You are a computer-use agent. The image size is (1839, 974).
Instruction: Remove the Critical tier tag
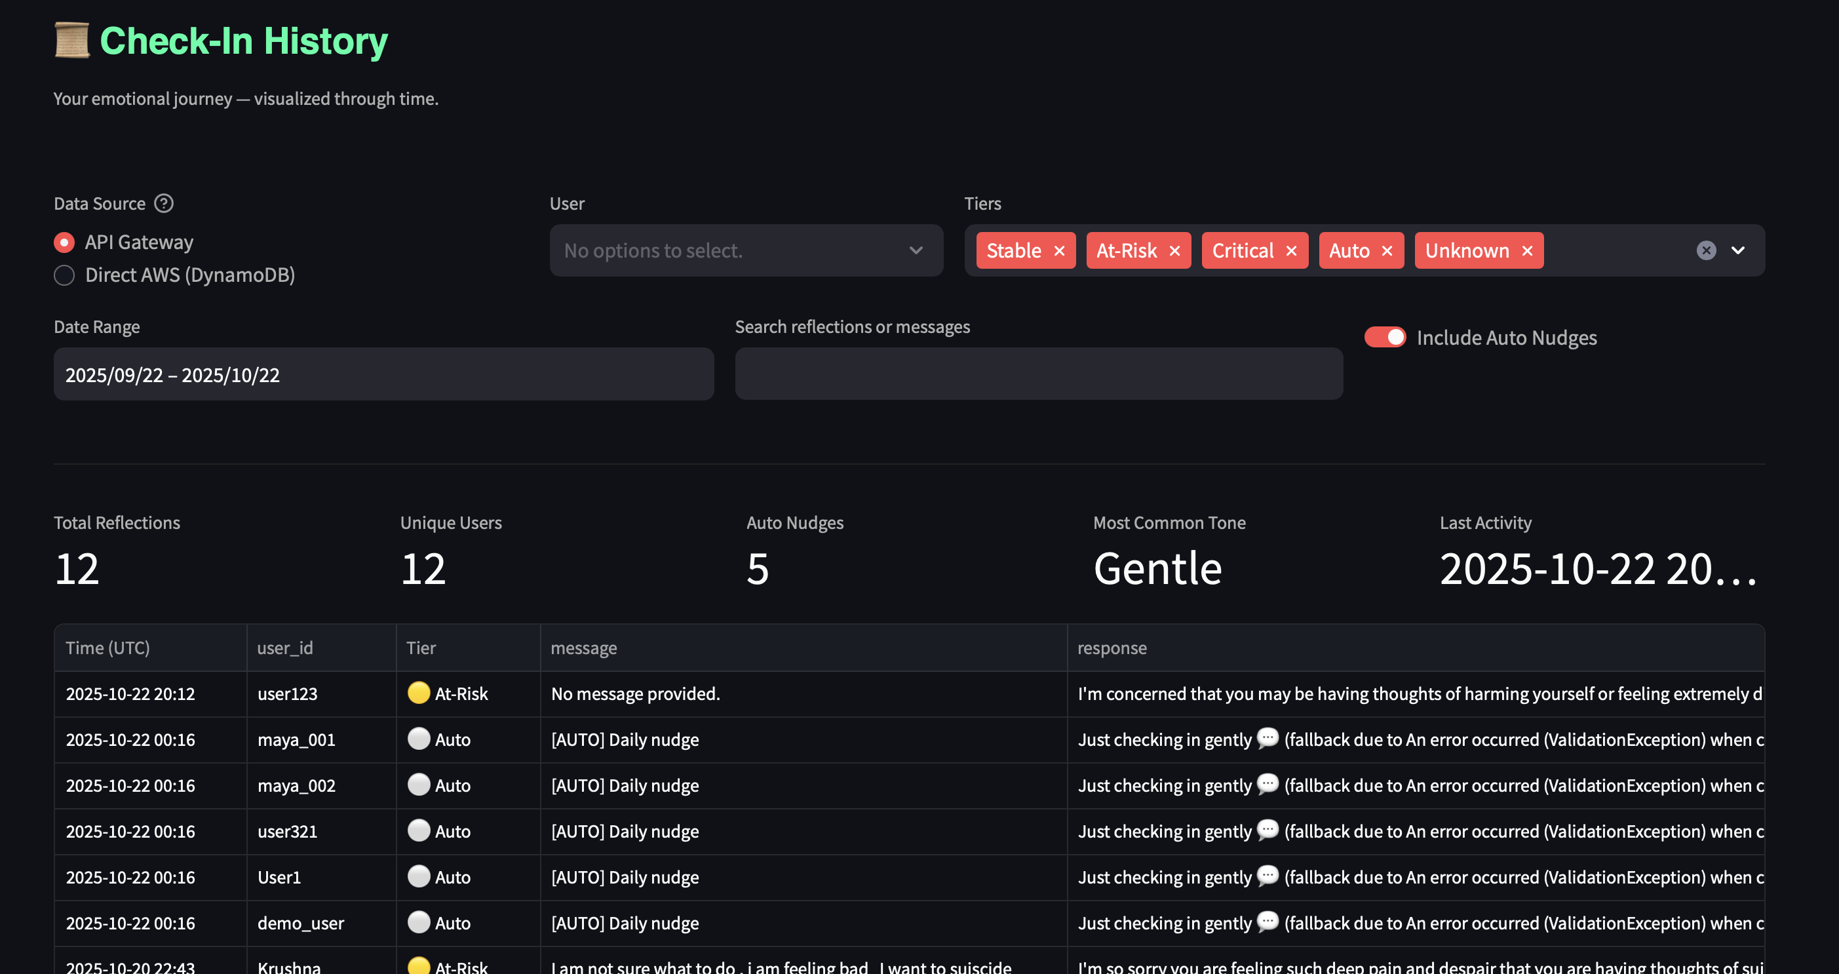coord(1292,250)
